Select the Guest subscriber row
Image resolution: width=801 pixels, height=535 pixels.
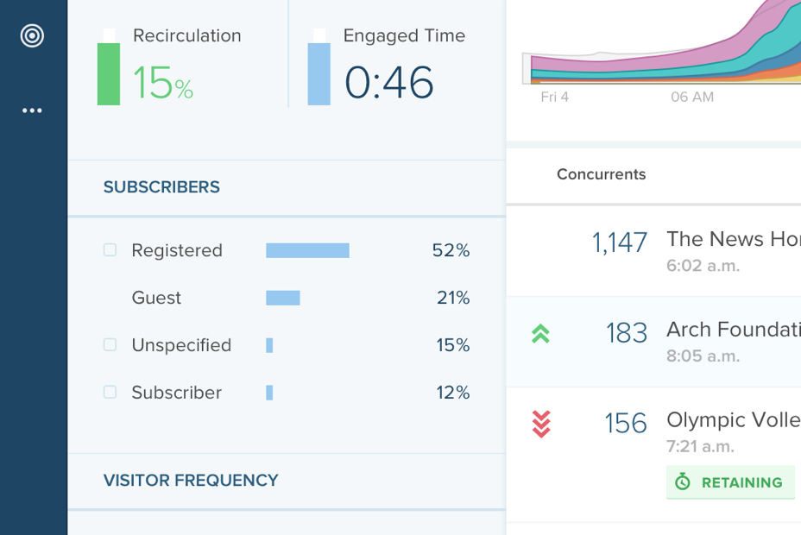[x=156, y=298]
